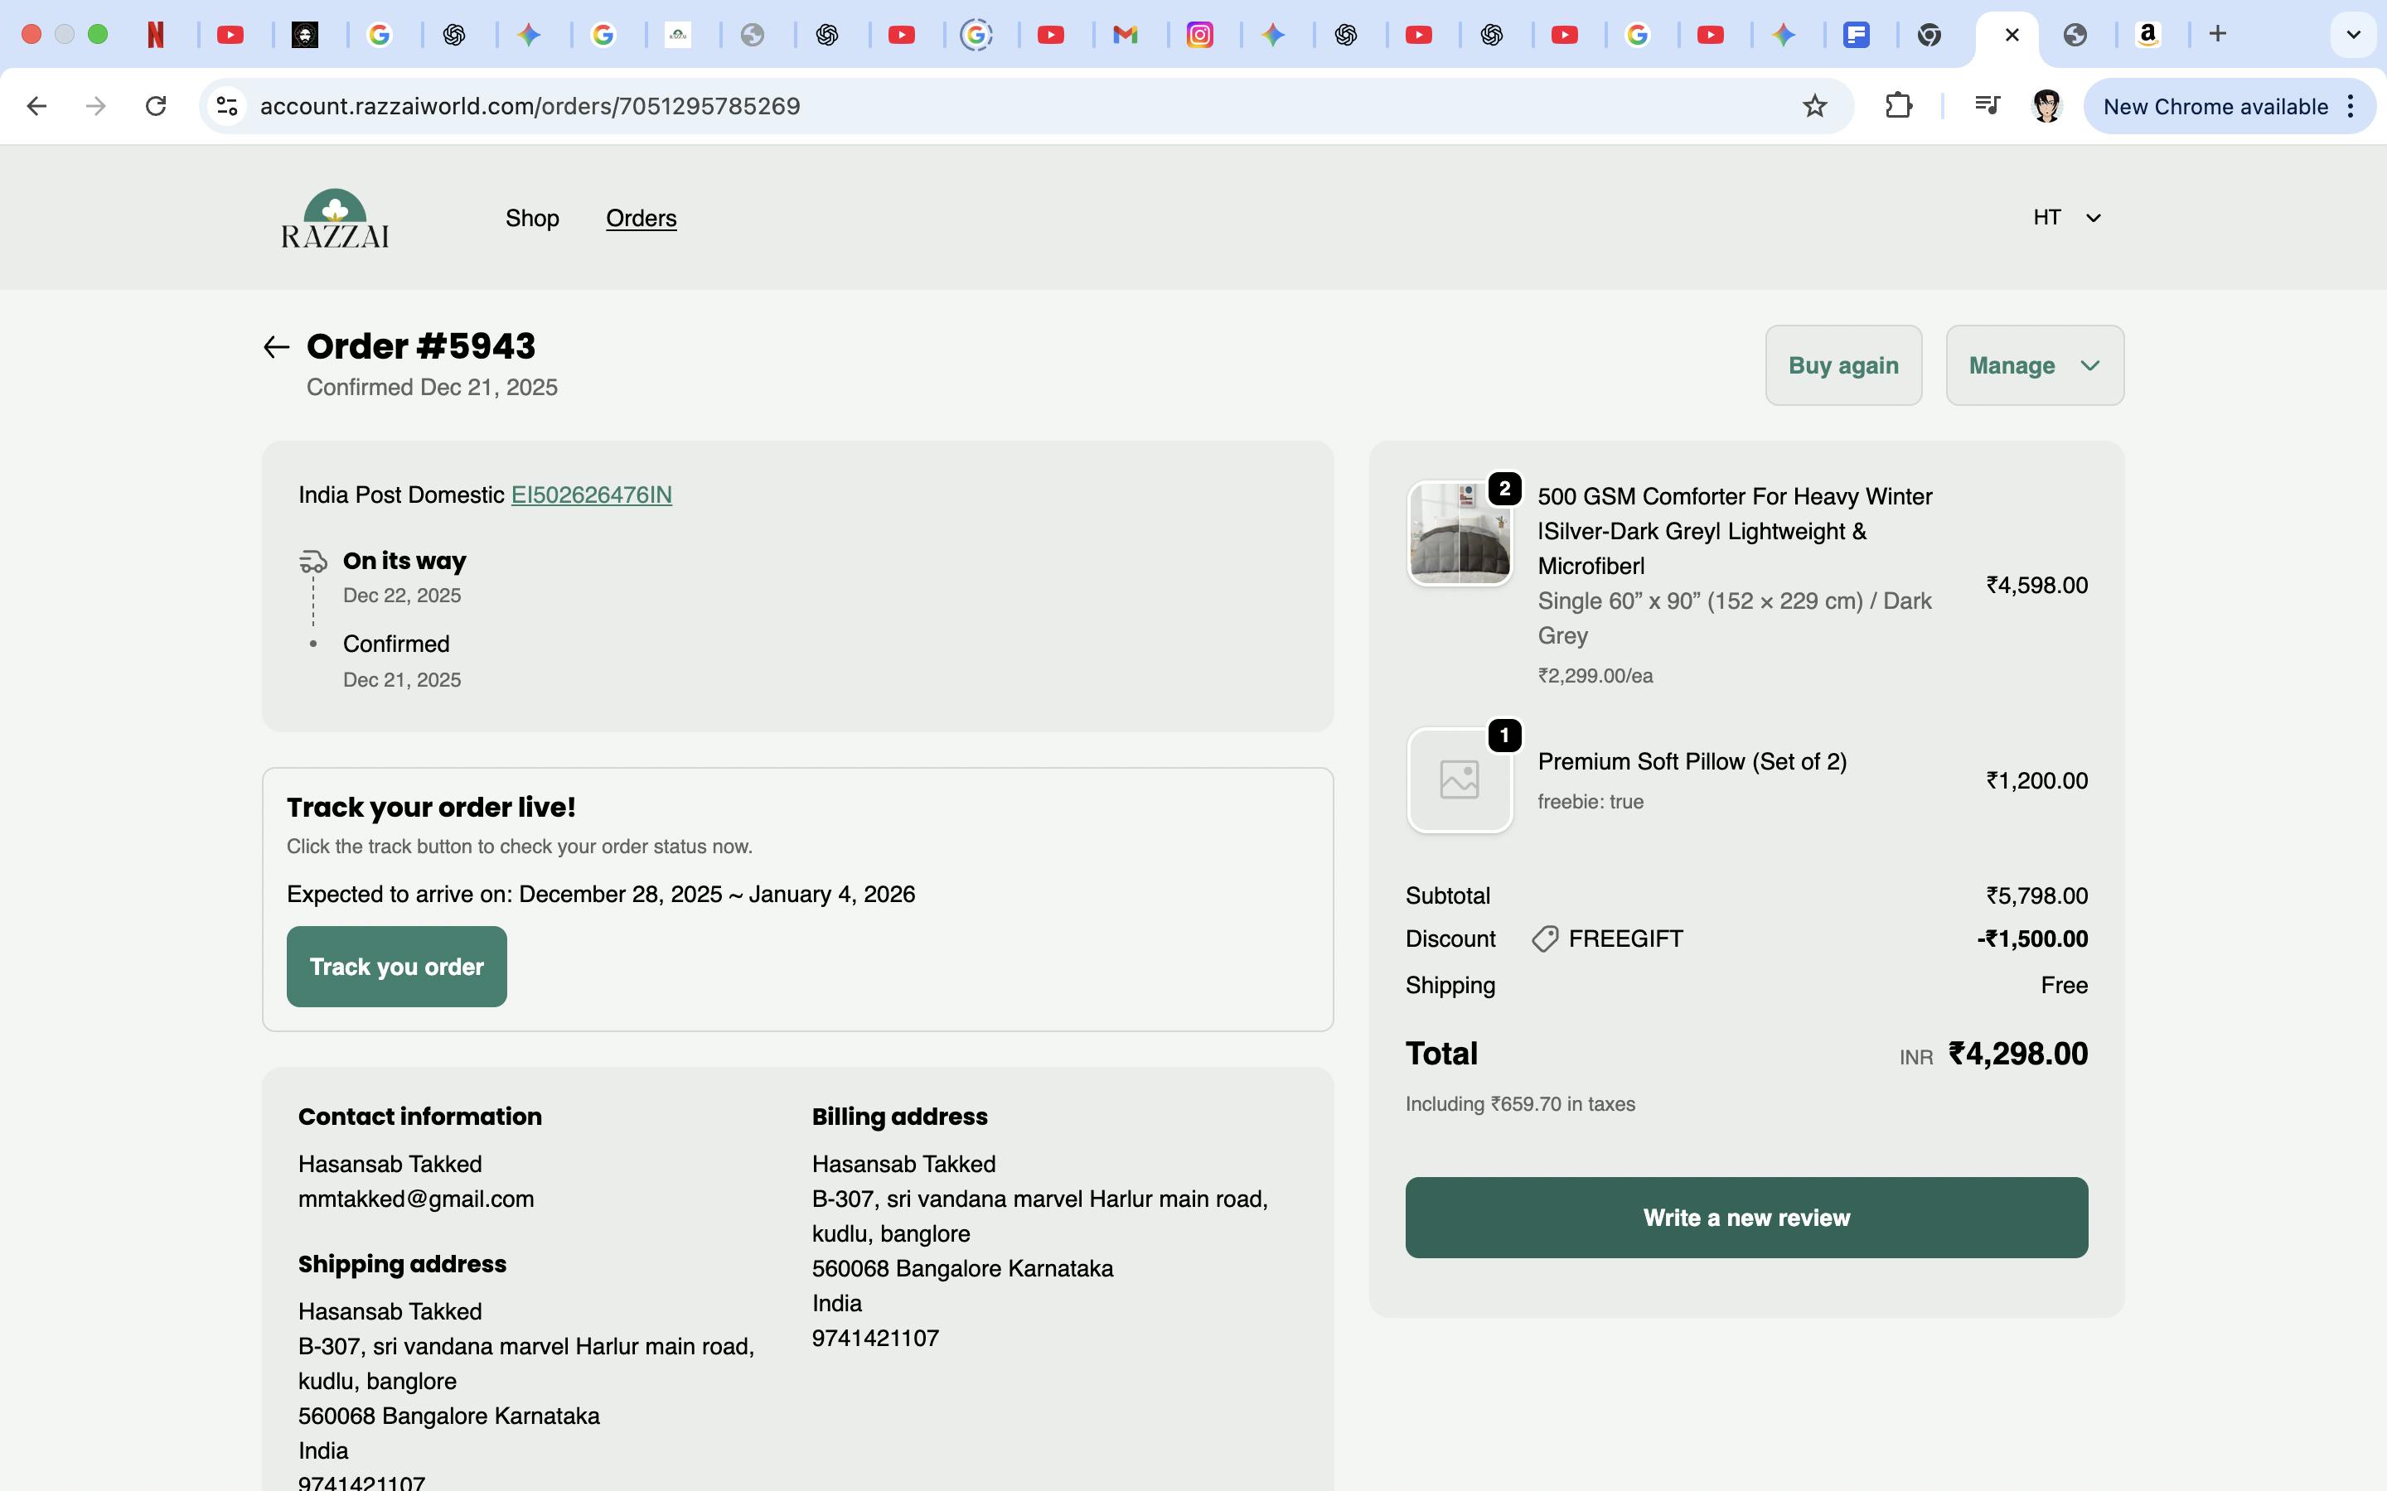This screenshot has width=2387, height=1491.
Task: Reload the page
Action: coord(156,107)
